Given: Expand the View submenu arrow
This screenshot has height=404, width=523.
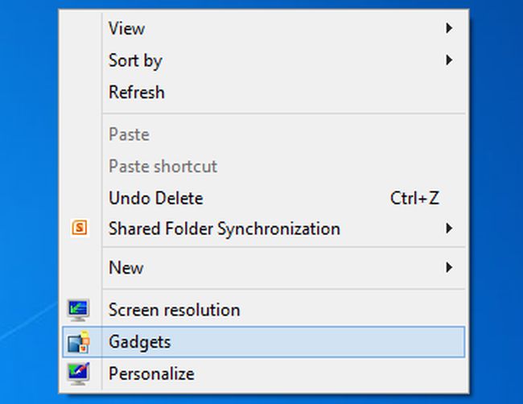Looking at the screenshot, I should 449,28.
